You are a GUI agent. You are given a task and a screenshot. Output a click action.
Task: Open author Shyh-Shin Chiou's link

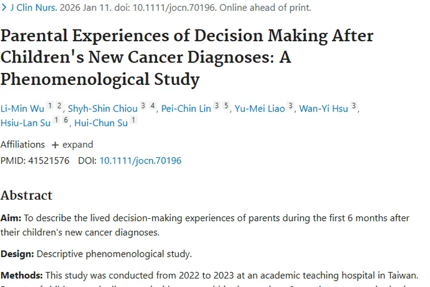pos(103,108)
